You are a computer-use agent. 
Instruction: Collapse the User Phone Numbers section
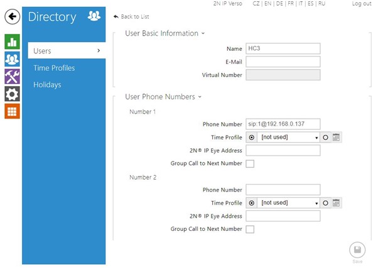163,97
